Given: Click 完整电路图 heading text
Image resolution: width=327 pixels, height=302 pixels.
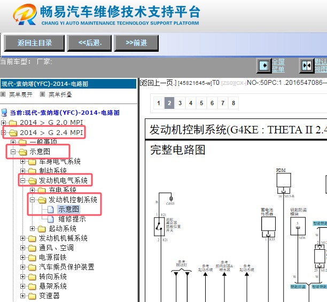Looking at the screenshot, I should 178,150.
